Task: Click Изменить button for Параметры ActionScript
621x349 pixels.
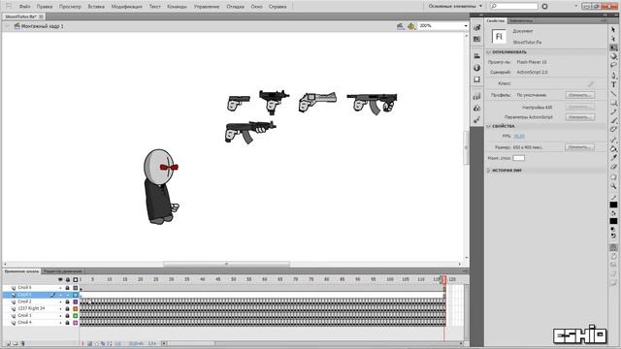Action: coord(580,117)
